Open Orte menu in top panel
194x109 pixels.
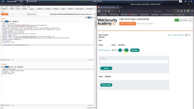point(21,1)
